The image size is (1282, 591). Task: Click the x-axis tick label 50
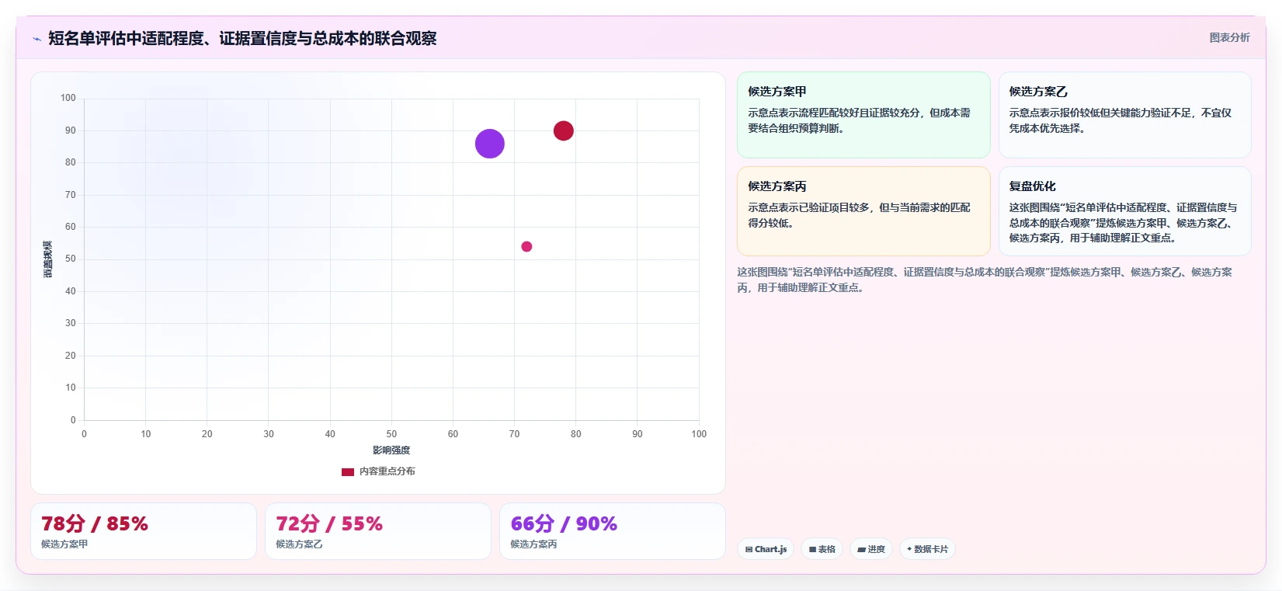391,434
